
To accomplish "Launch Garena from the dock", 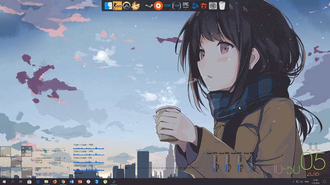I will point(203,6).
